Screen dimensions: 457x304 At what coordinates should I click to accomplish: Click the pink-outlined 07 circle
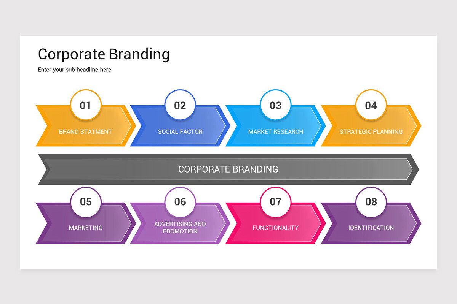pyautogui.click(x=276, y=202)
